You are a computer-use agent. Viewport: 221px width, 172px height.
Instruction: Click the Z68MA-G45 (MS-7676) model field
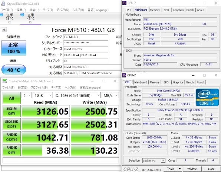click(167, 24)
